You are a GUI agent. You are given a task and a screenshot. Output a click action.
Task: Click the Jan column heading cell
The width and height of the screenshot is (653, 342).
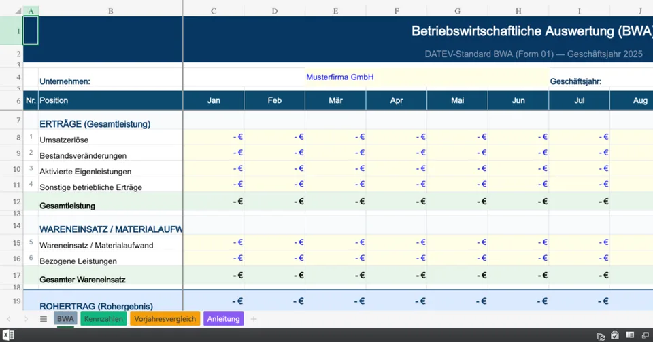coord(214,100)
